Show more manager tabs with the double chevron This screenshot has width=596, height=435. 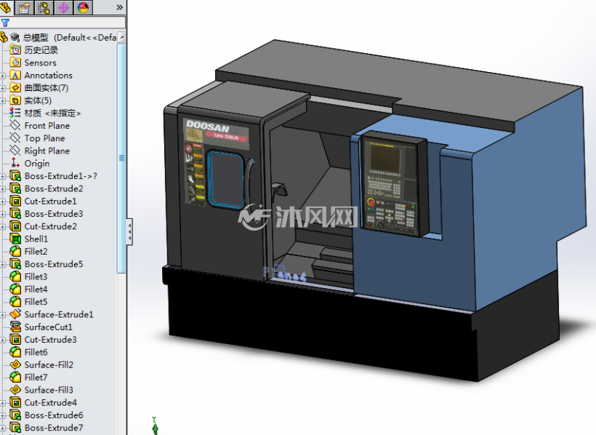[119, 7]
